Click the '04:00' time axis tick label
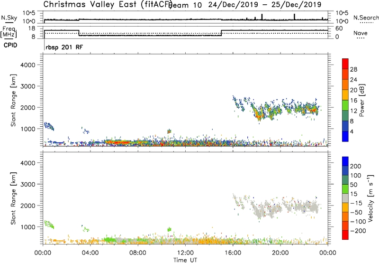 click(x=90, y=253)
